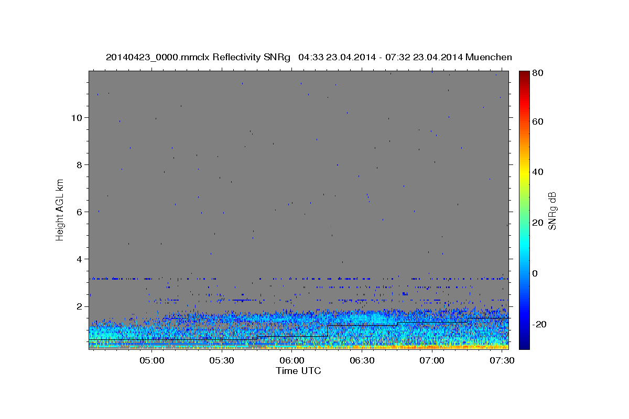This screenshot has height=419, width=629.
Task: Click the 'SNRg dB' colorbar label
Action: click(552, 211)
